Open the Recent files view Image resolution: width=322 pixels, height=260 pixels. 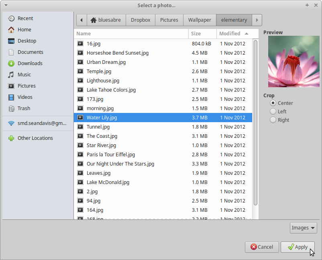tap(24, 18)
